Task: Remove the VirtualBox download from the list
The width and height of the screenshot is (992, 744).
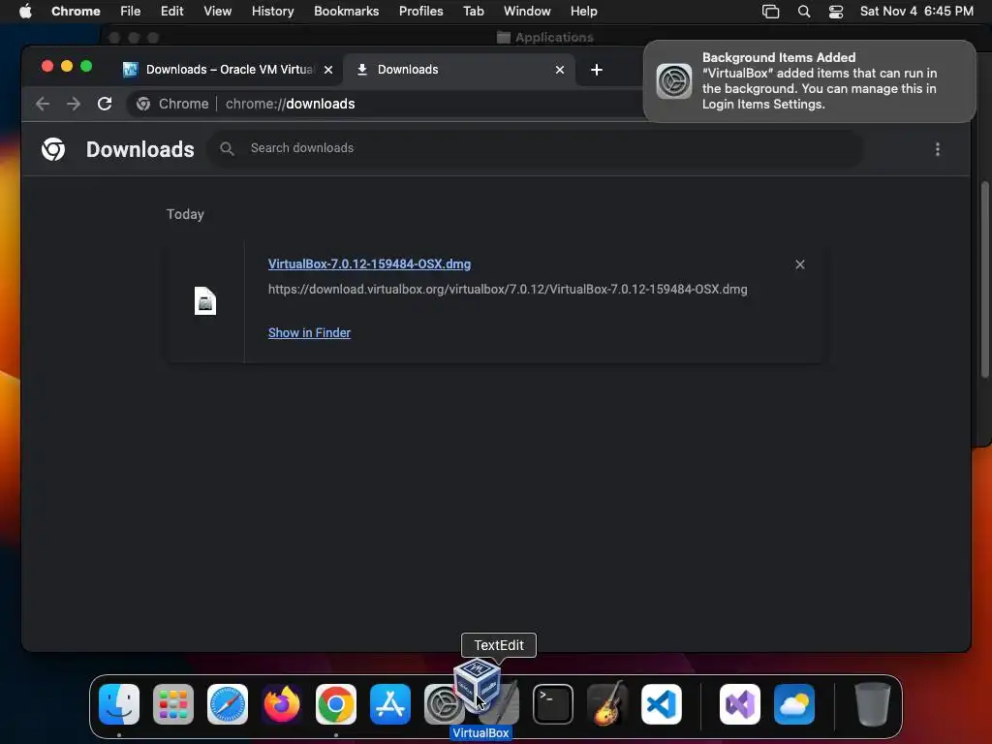Action: tap(800, 264)
